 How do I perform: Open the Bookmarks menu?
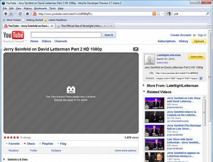(41, 9)
